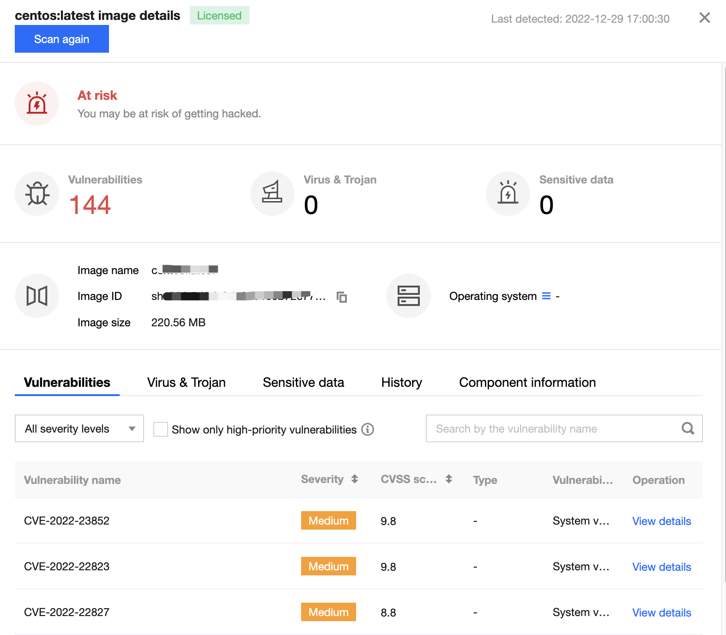This screenshot has height=635, width=726.
Task: View details for CVE-2022-23852
Action: 661,521
